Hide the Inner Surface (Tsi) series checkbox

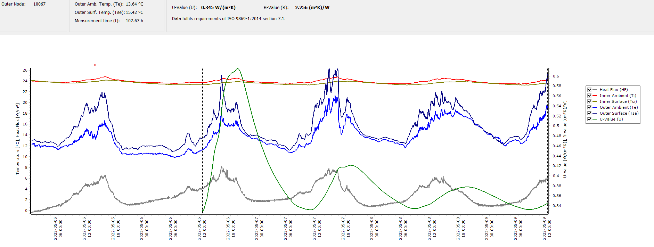coord(589,101)
